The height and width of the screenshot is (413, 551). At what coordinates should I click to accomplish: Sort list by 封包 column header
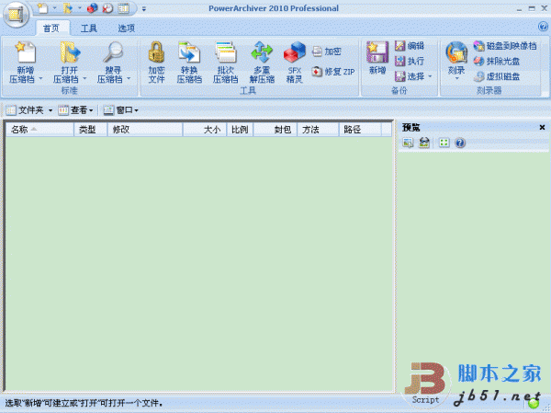coord(275,130)
